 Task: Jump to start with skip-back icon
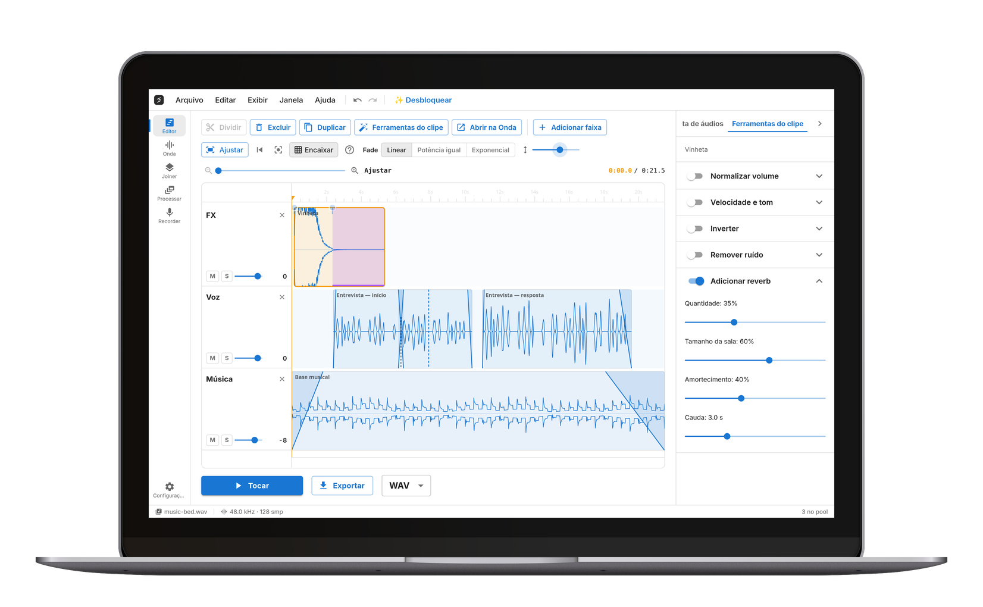(x=259, y=150)
